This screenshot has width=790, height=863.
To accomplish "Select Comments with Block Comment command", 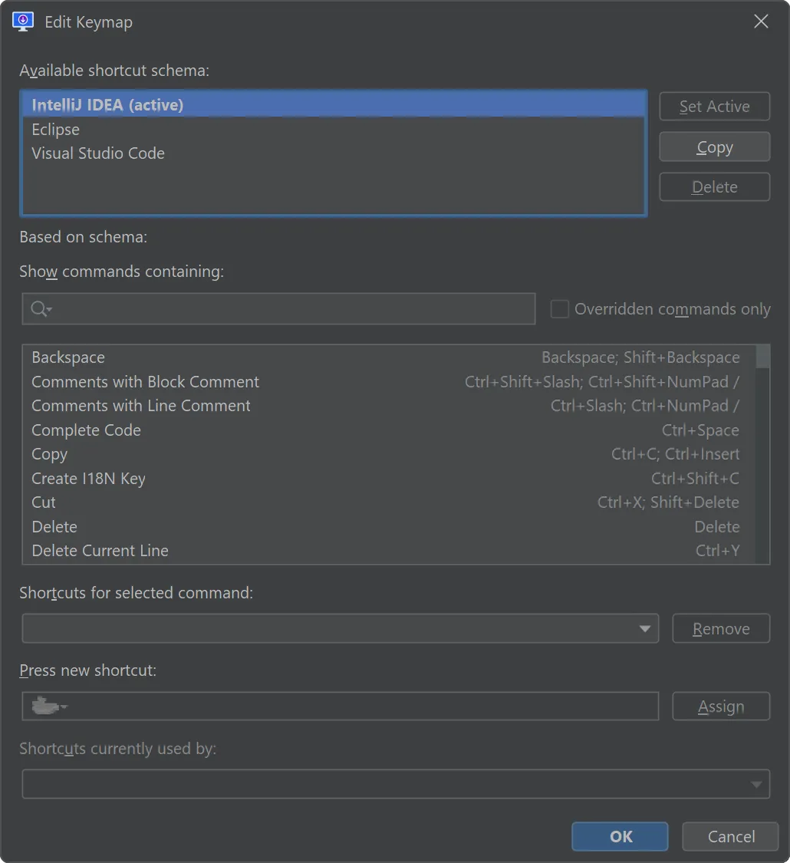I will click(x=389, y=381).
